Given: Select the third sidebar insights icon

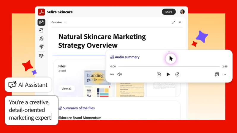Looking at the screenshot, I should [41, 38].
